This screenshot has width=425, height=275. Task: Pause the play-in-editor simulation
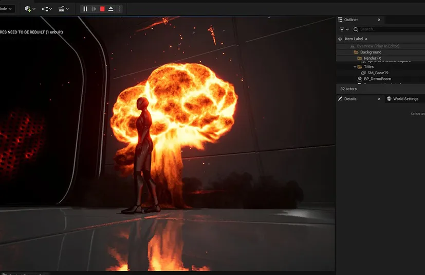point(85,9)
